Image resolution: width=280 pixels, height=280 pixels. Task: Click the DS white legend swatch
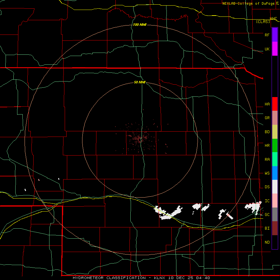click(275, 187)
